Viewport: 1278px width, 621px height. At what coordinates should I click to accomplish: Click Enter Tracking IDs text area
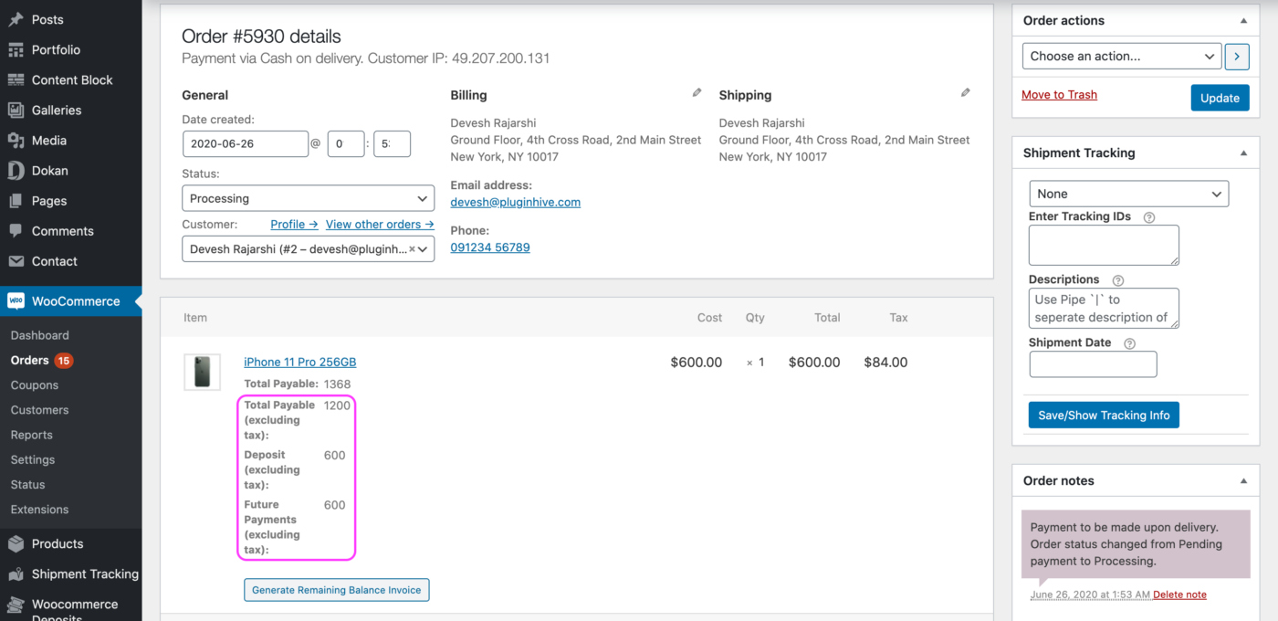(1104, 246)
